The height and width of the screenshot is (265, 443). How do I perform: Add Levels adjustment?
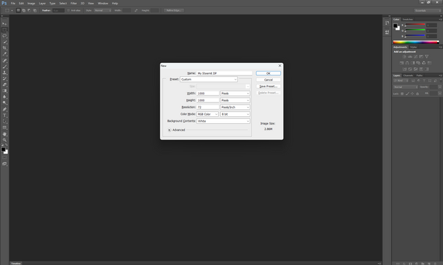pyautogui.click(x=410, y=57)
